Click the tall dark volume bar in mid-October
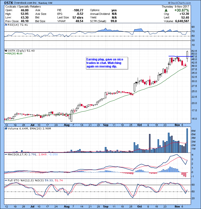 (x=150, y=143)
